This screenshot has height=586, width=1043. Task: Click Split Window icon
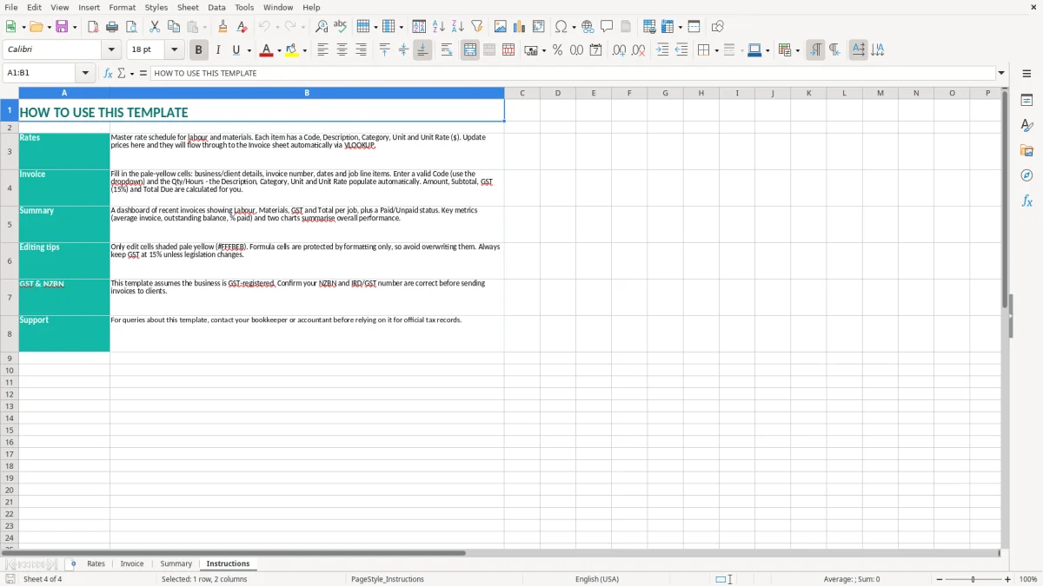(694, 27)
